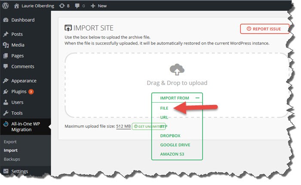Click the Settings sidebar icon
This screenshot has width=301, height=185.
[x=6, y=171]
